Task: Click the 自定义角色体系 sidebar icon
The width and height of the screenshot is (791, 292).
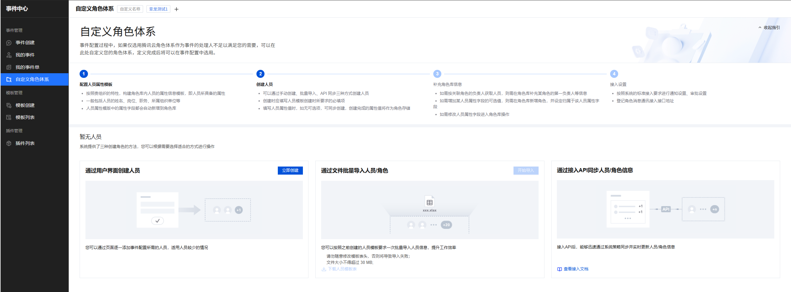Action: point(9,80)
